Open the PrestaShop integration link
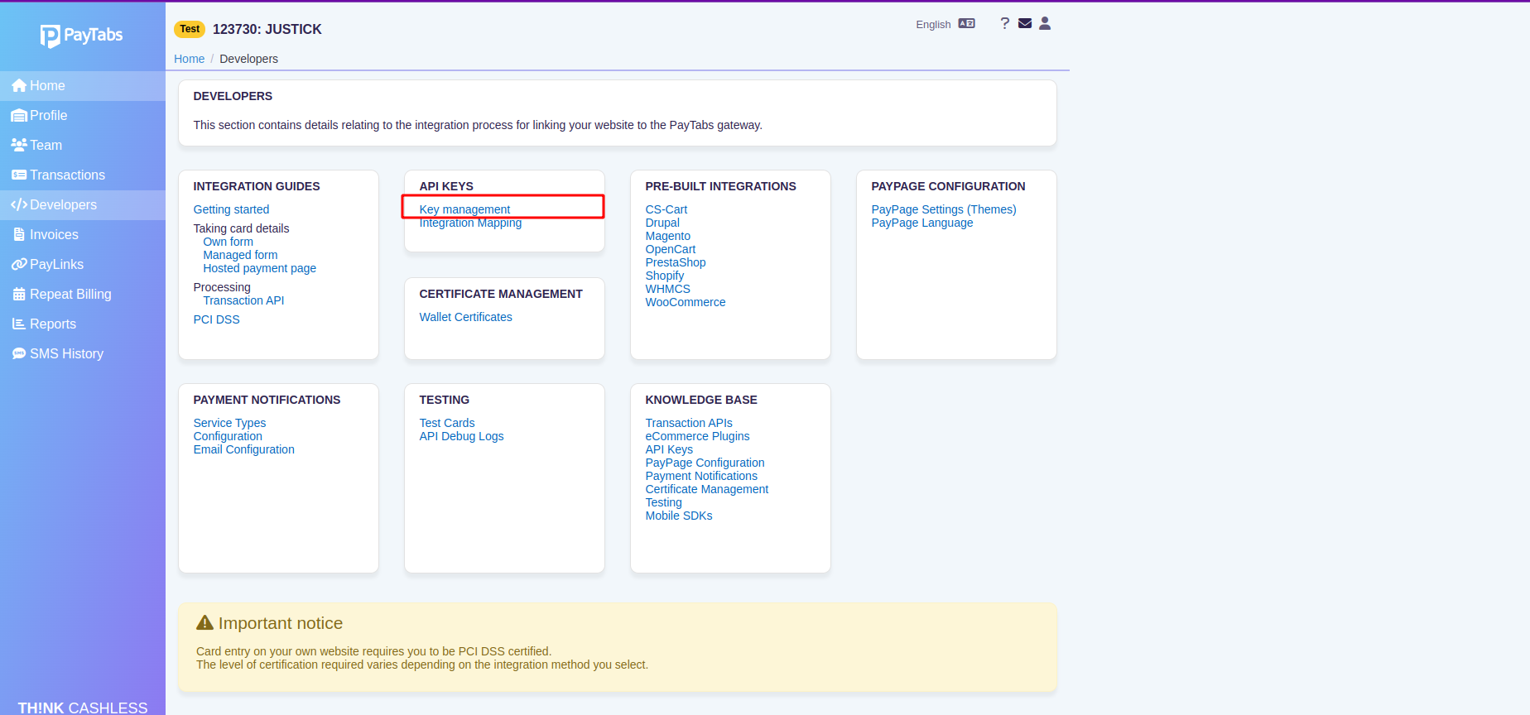This screenshot has width=1530, height=715. coord(676,262)
